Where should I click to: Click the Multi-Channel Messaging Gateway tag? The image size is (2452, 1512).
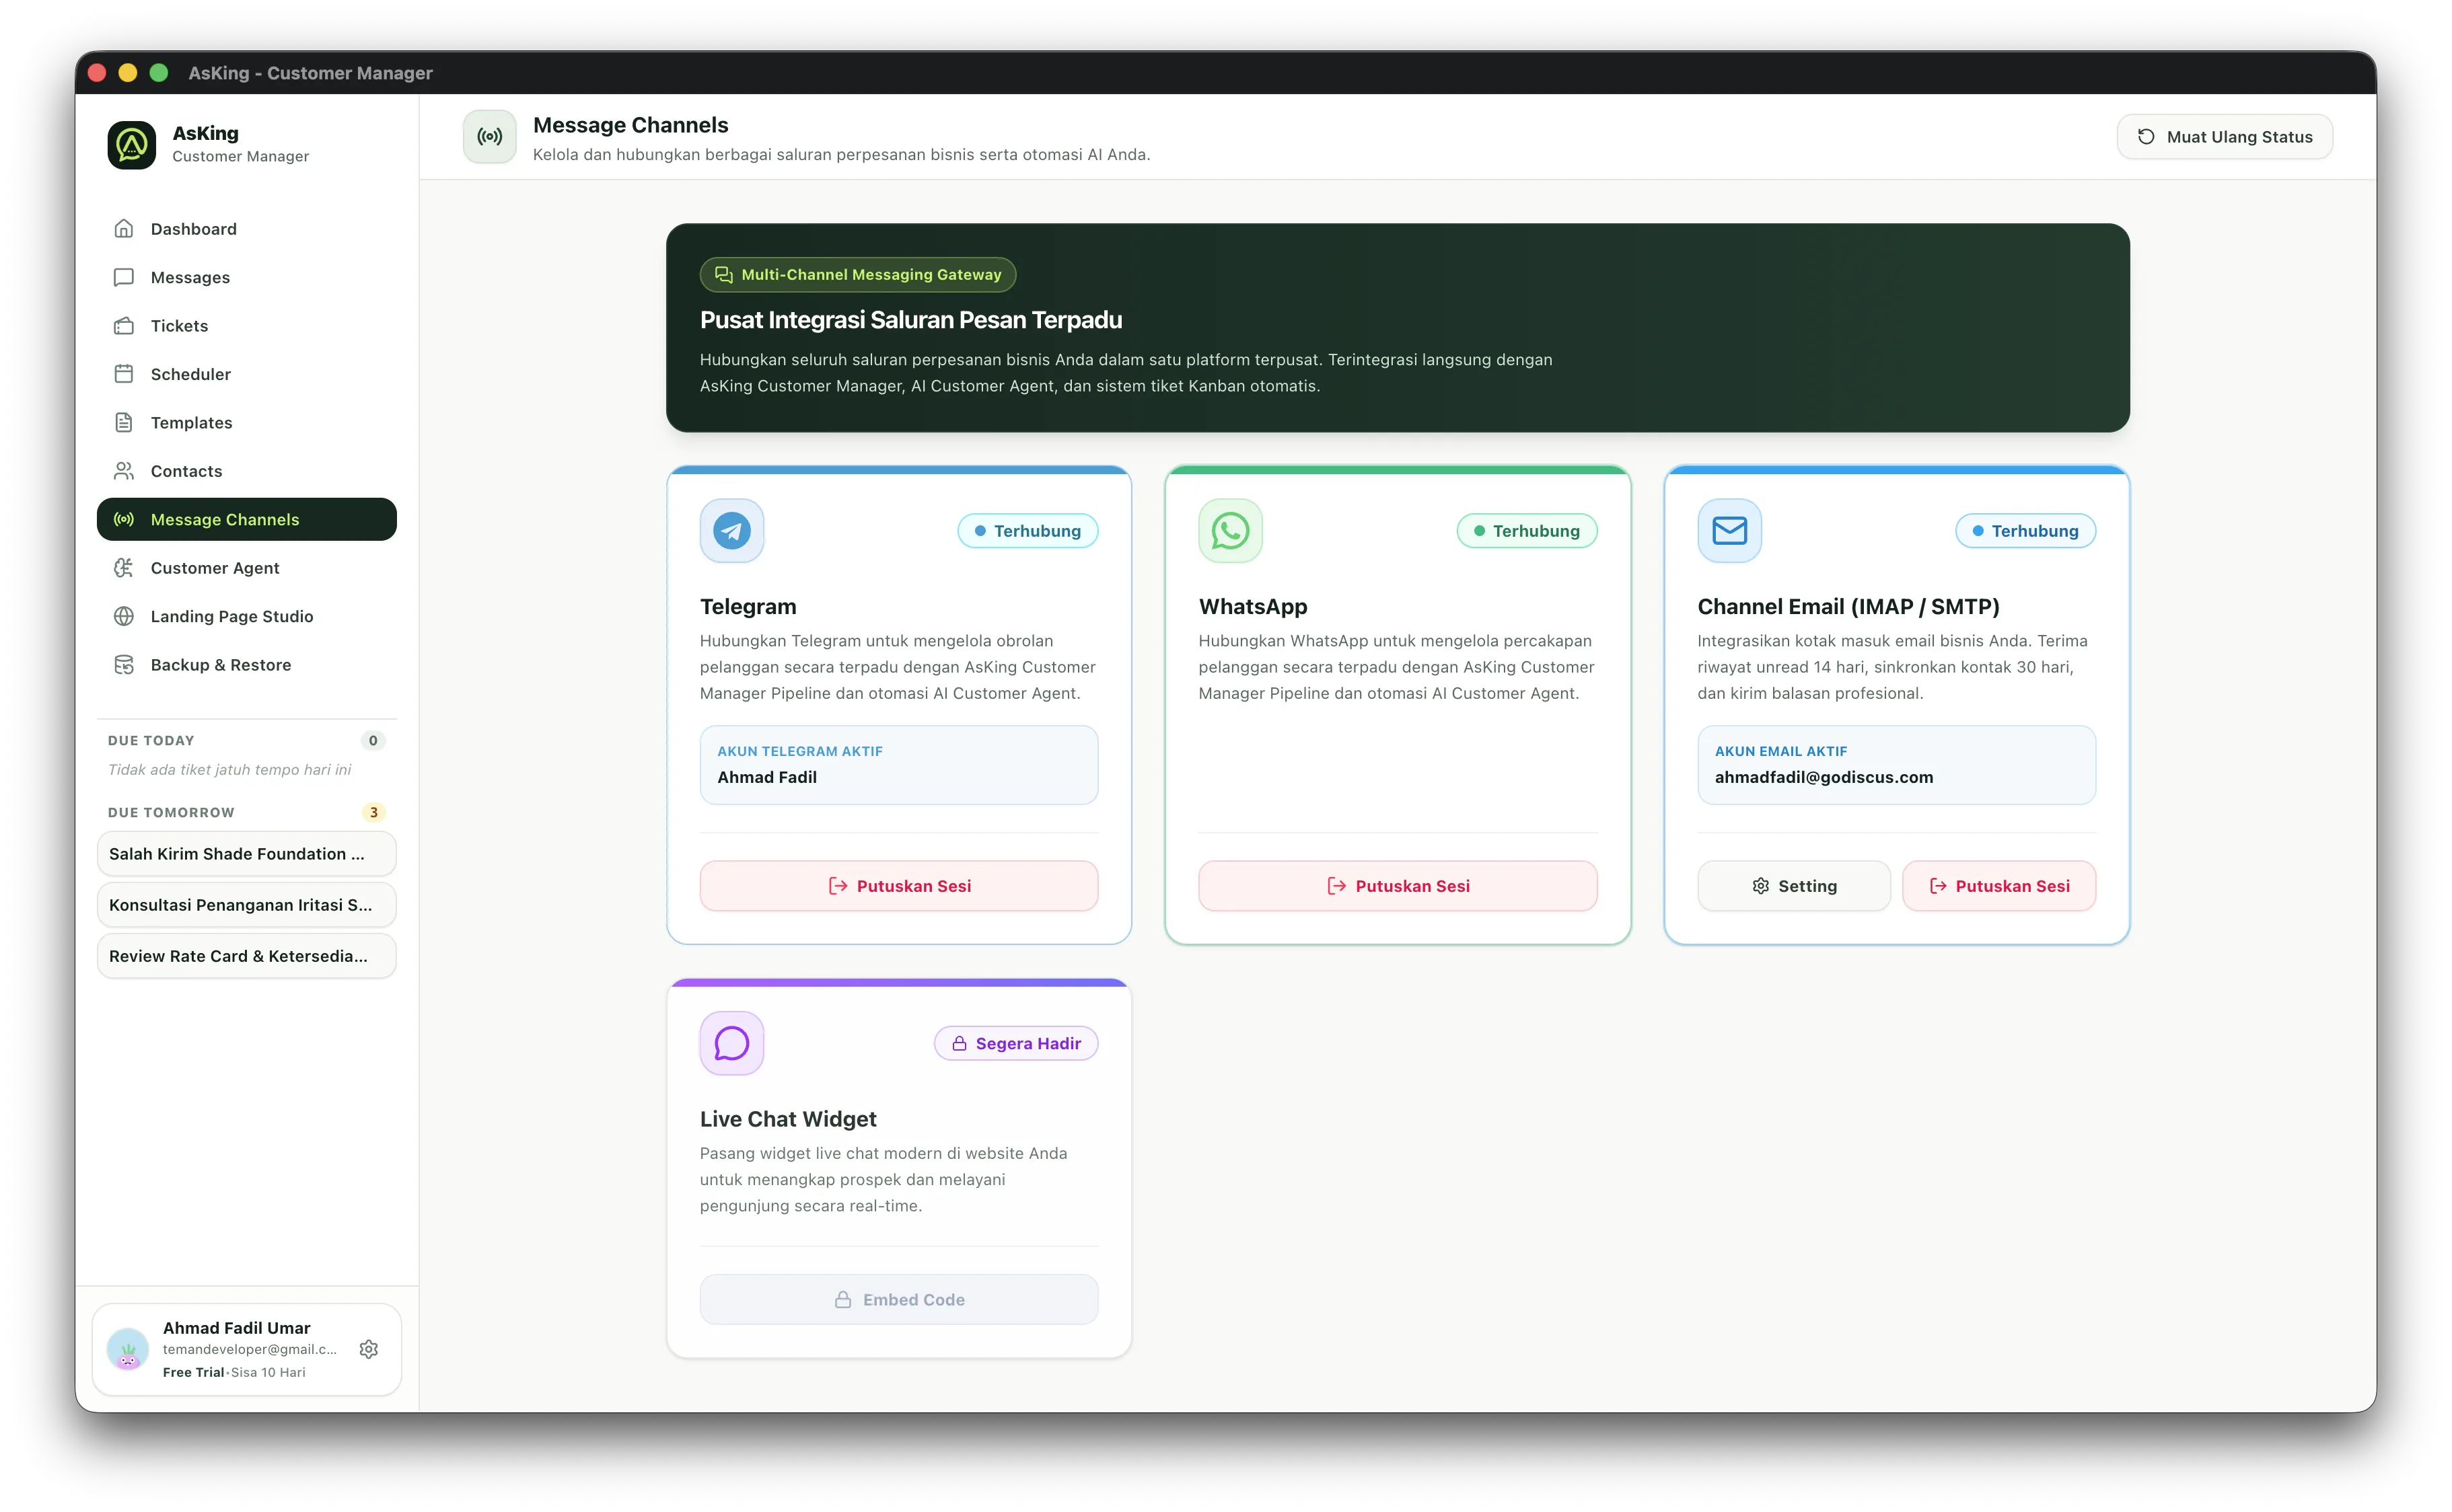point(857,275)
